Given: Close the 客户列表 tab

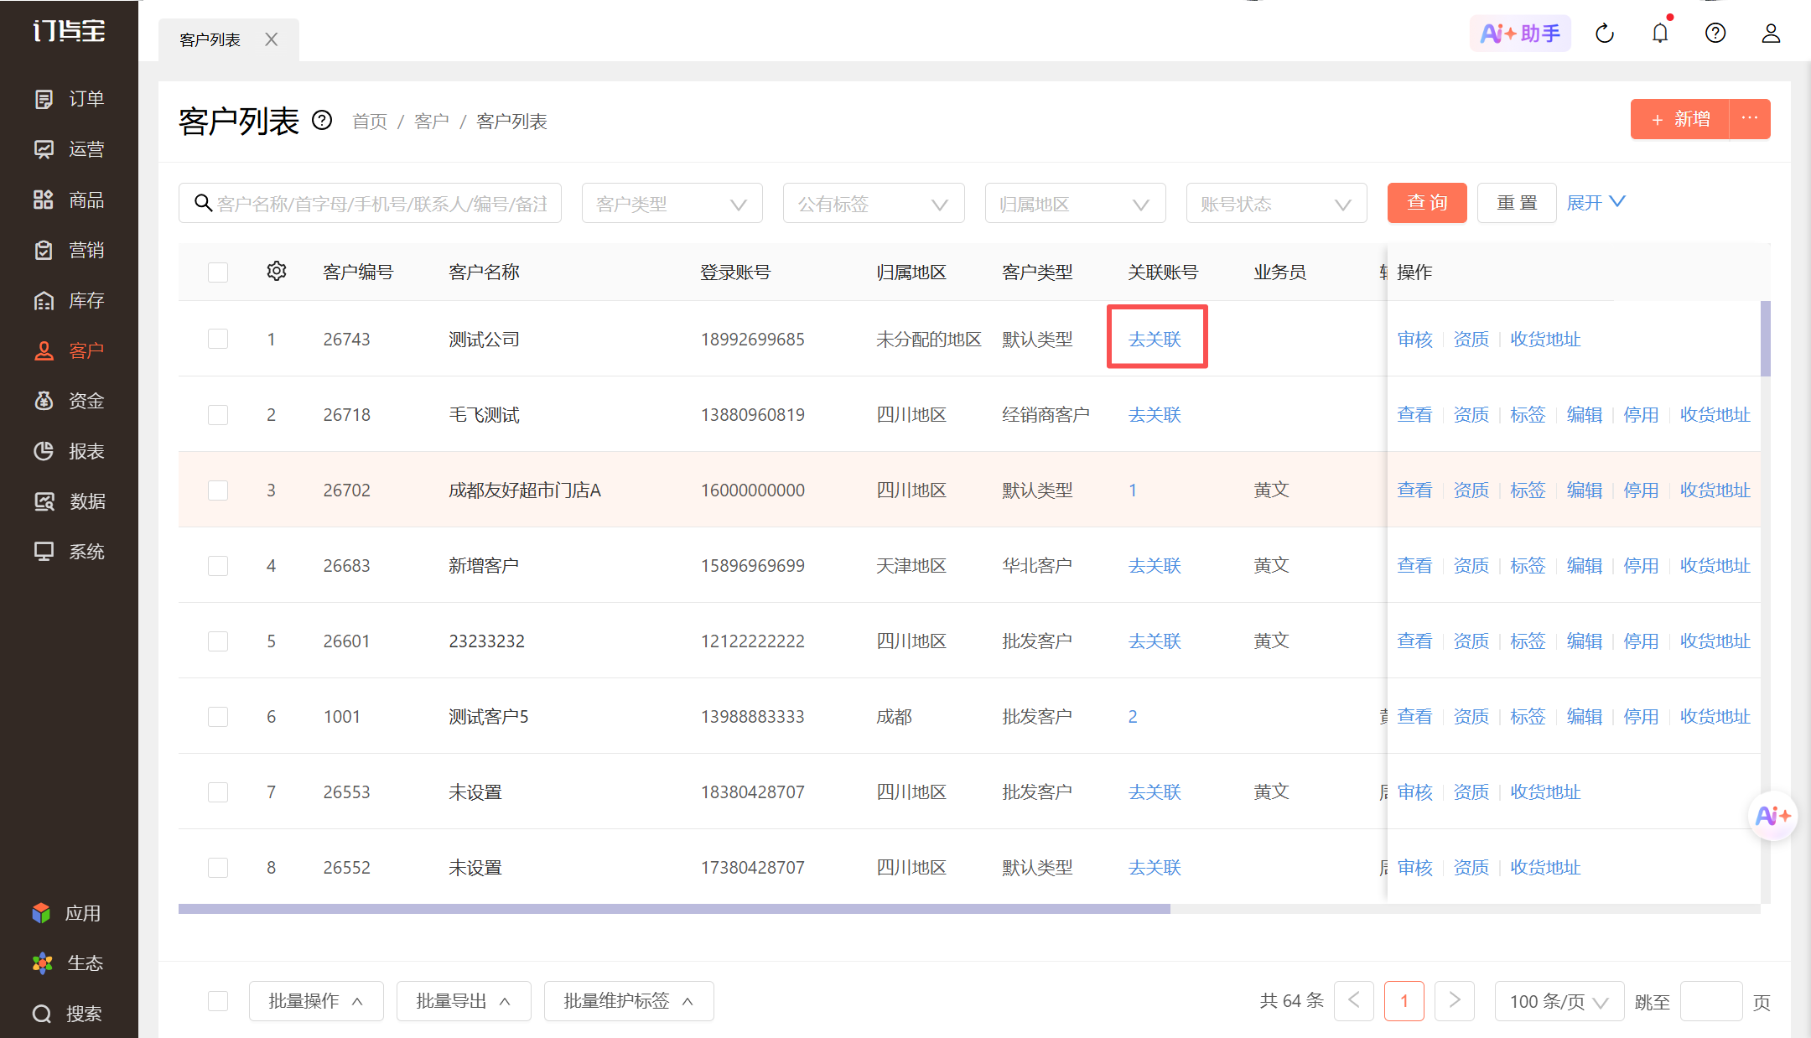Looking at the screenshot, I should pos(271,39).
